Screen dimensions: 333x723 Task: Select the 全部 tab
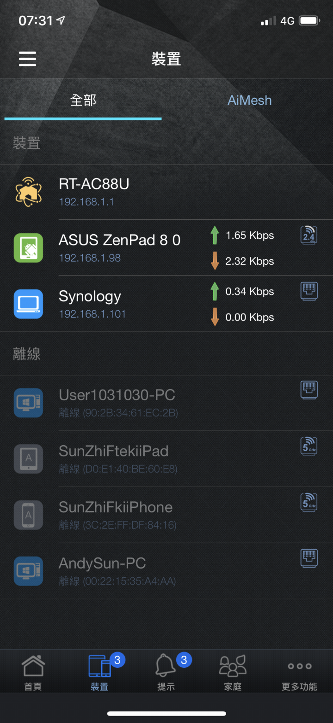click(x=83, y=101)
